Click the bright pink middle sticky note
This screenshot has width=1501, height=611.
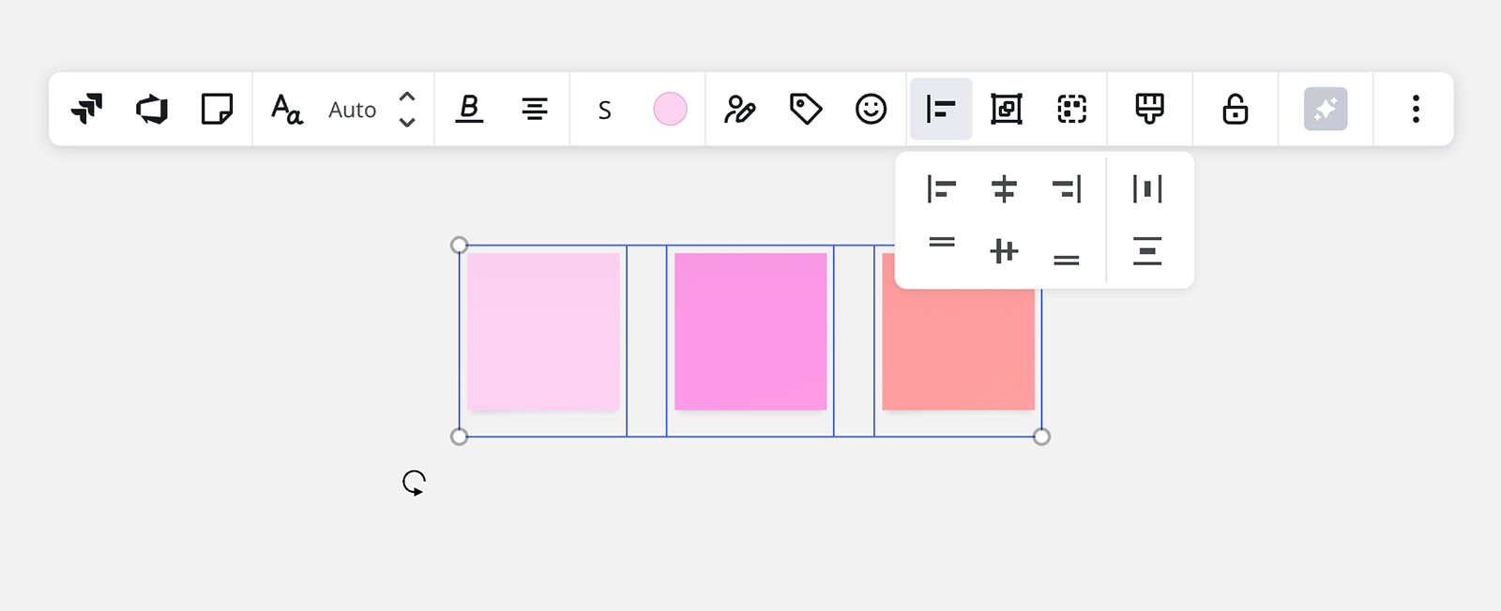click(750, 331)
